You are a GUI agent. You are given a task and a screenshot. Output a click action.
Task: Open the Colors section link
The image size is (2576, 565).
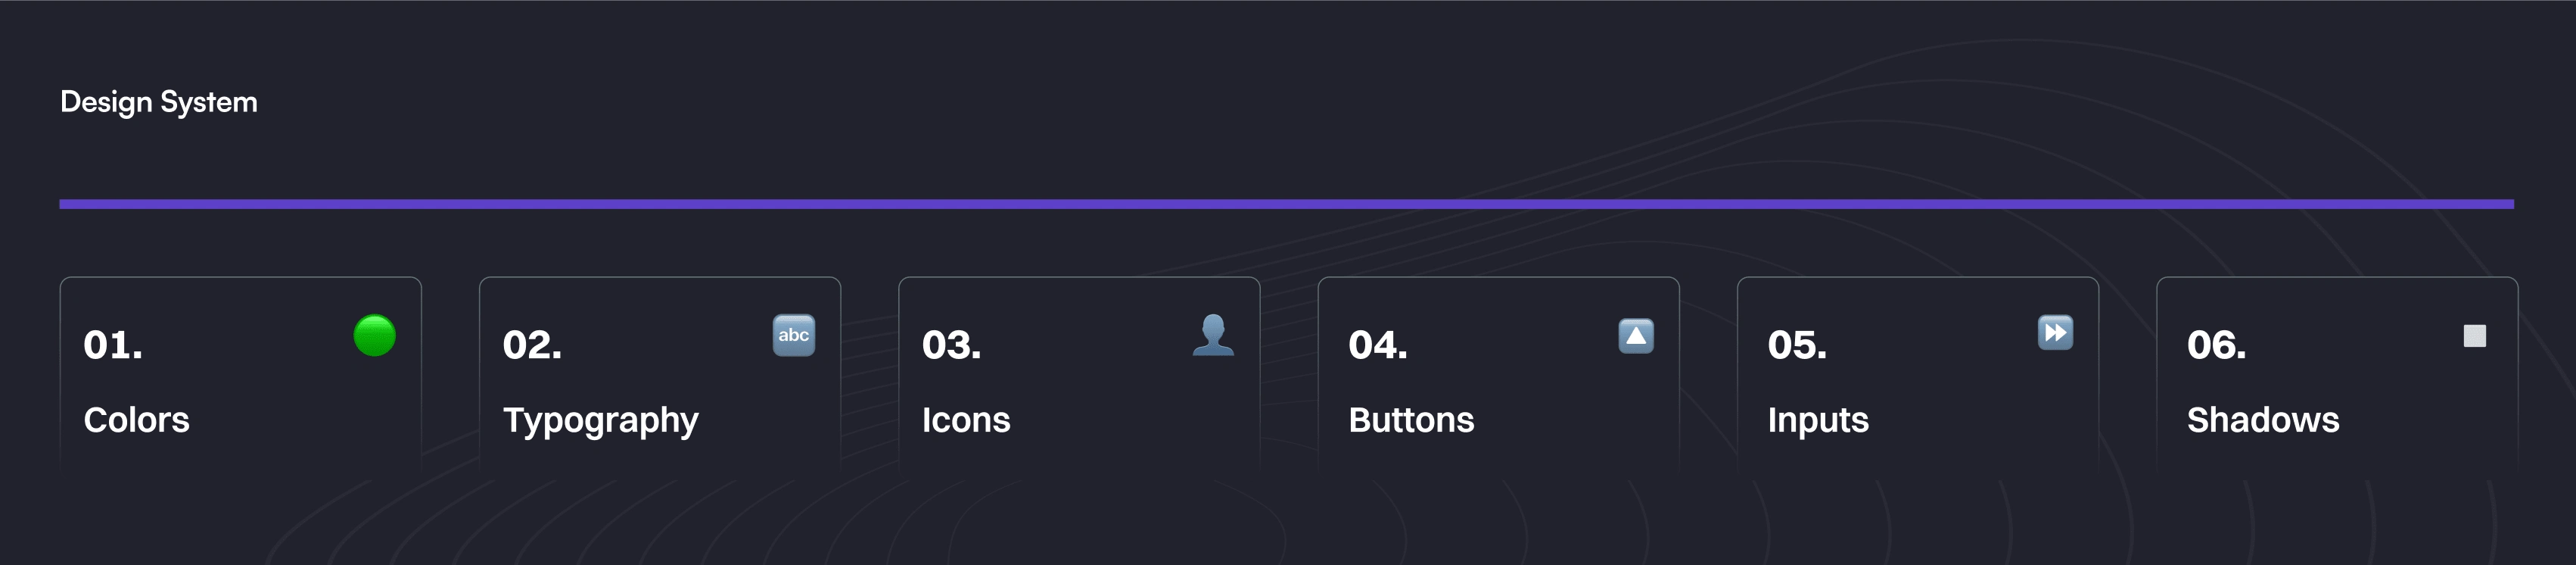click(x=137, y=420)
